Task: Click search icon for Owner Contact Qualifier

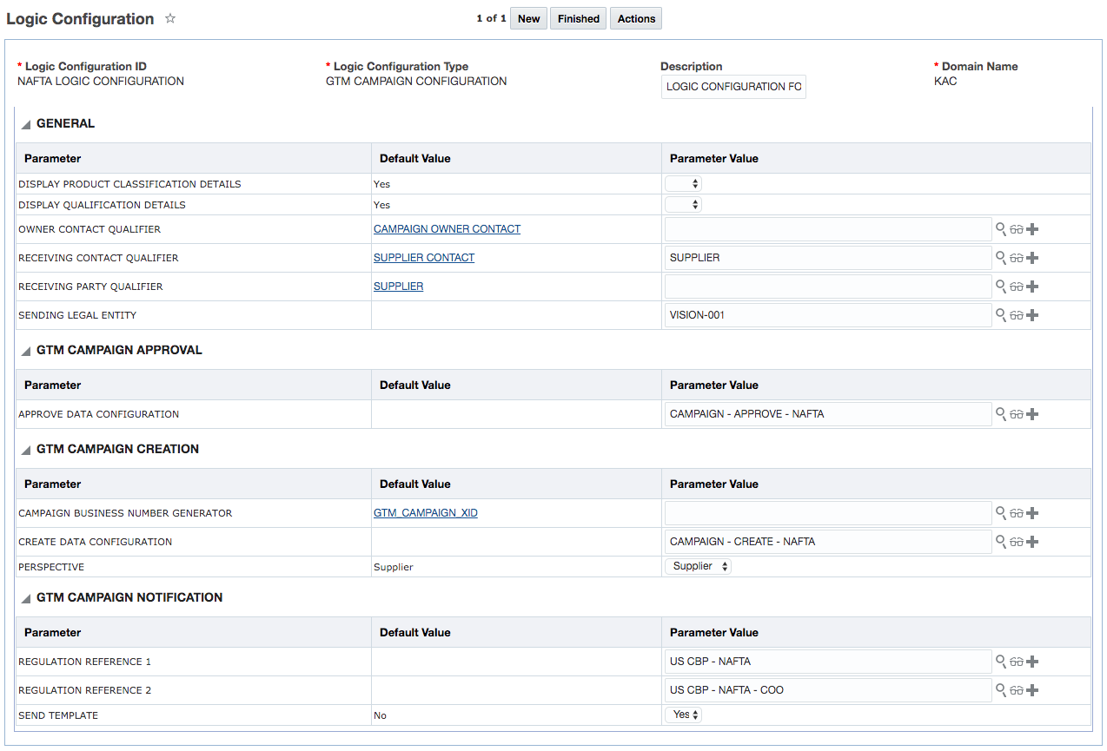Action: coord(1001,229)
